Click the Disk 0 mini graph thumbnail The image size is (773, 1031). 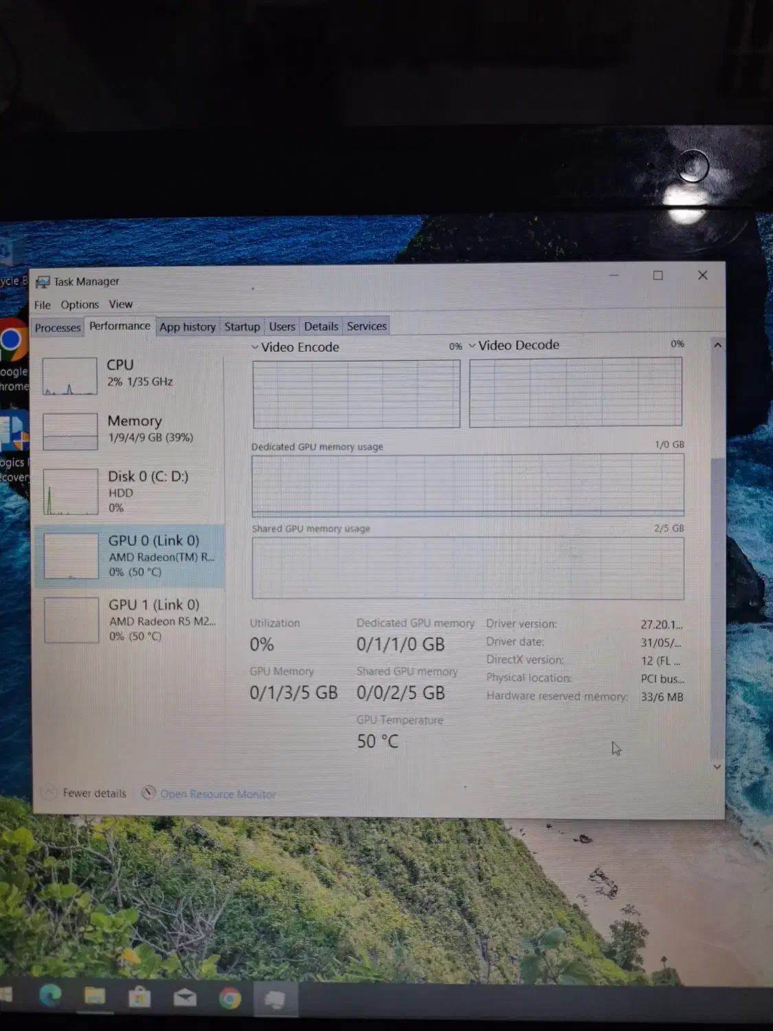[x=71, y=491]
